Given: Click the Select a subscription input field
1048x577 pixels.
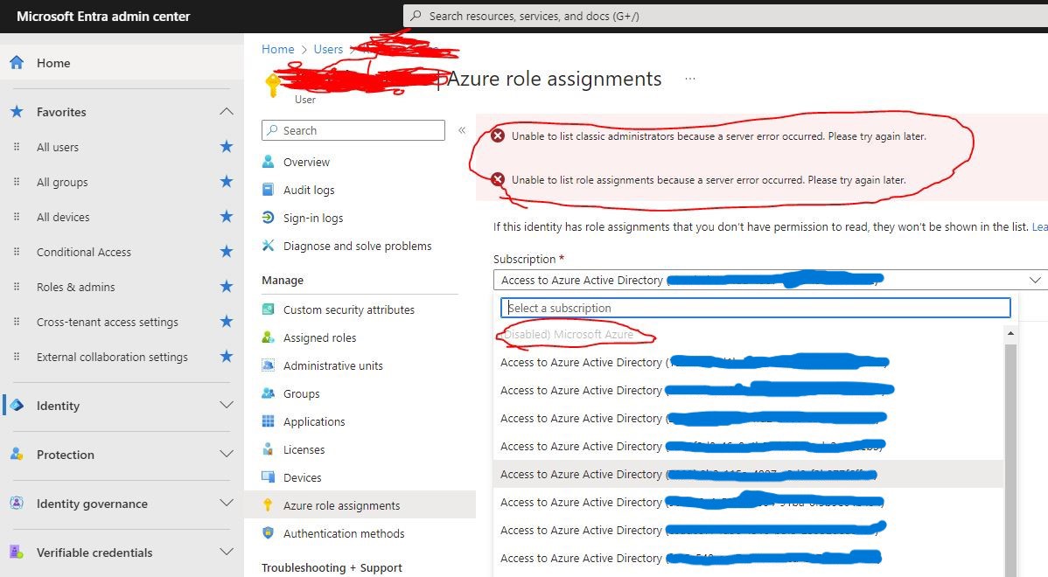Looking at the screenshot, I should coord(754,308).
